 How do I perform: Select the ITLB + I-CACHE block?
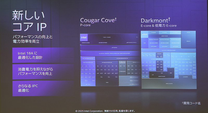(107, 37)
